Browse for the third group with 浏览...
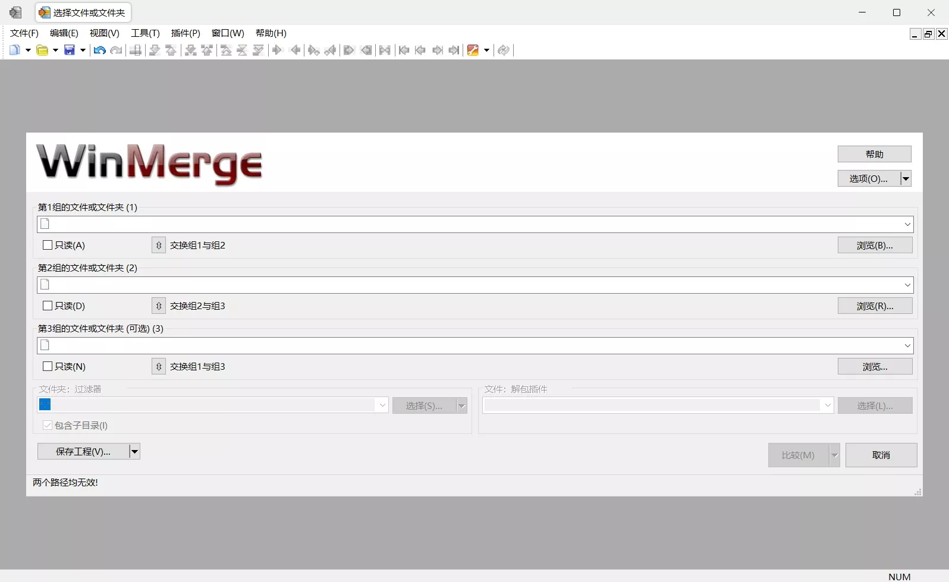The image size is (949, 582). tap(875, 366)
